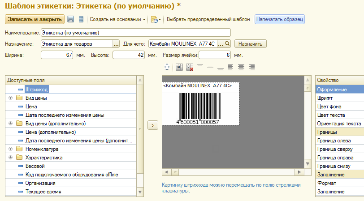364x201 pixels.
Task: Click the Назначение text field
Action: [x=77, y=44]
